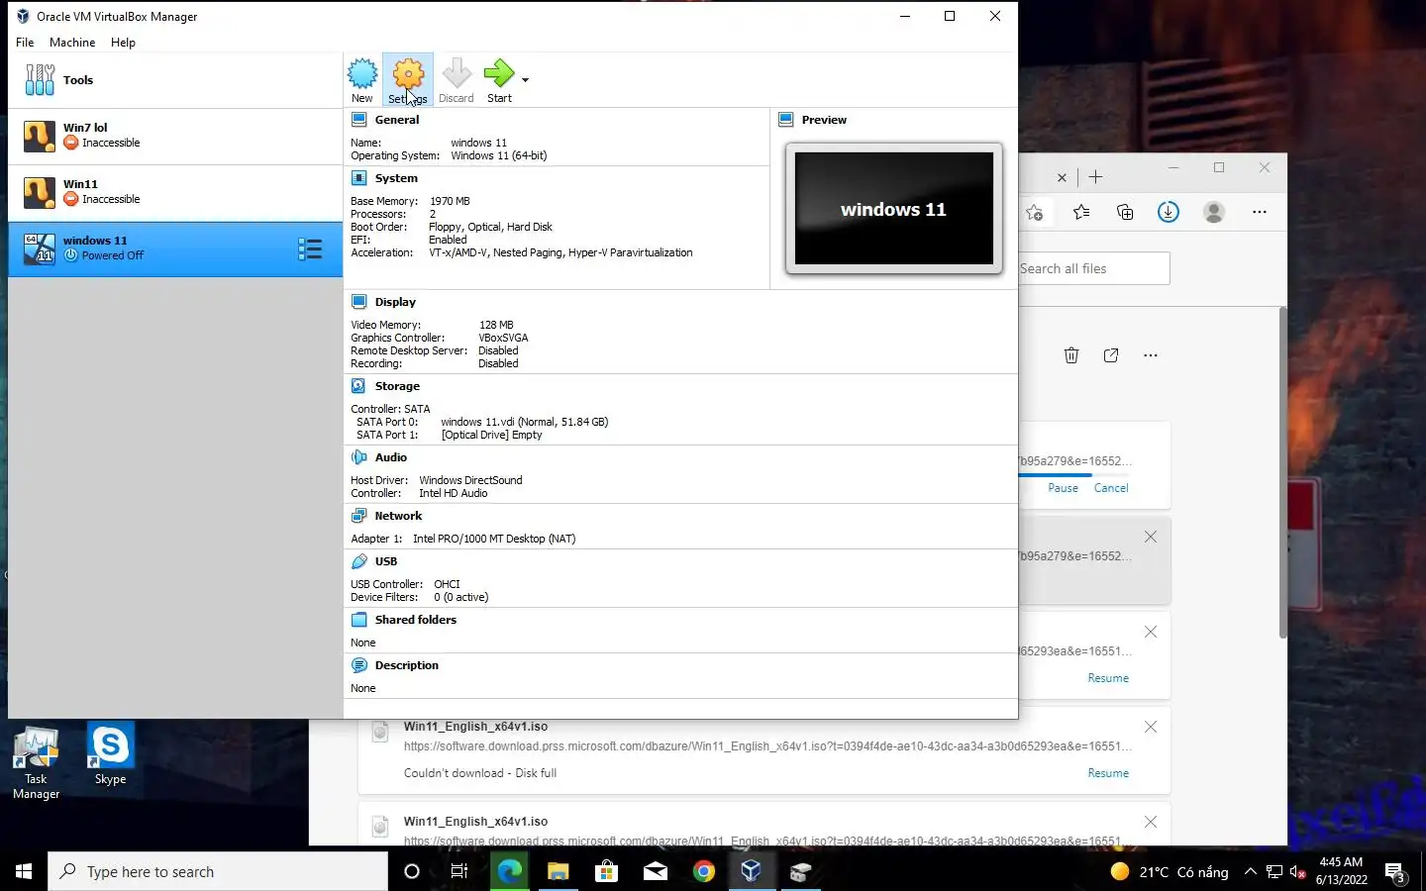Close the current Edge browser tab
Viewport: 1426px width, 891px height.
[1062, 178]
